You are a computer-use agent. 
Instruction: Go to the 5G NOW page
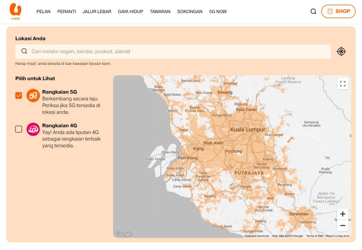(218, 12)
